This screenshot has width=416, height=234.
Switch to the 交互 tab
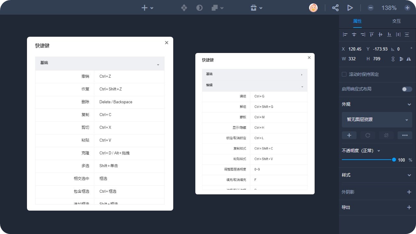click(396, 21)
